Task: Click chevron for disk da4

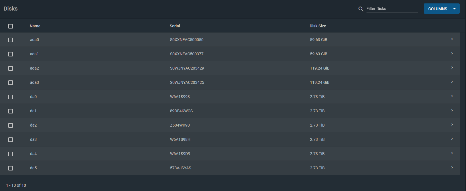Action: pos(452,153)
